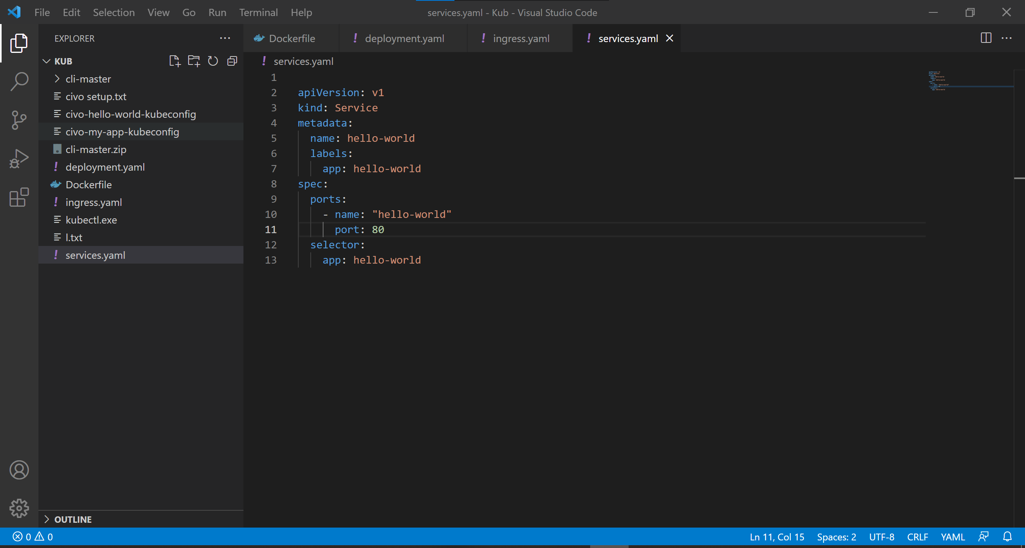1025x548 pixels.
Task: Open civo setup.txt in Explorer
Action: click(x=141, y=97)
